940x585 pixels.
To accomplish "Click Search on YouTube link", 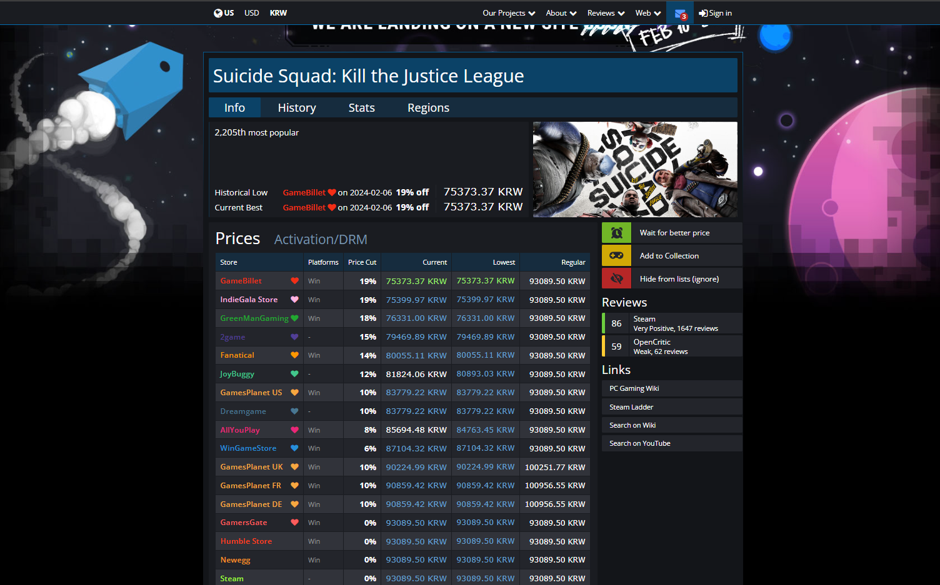I will coord(672,443).
